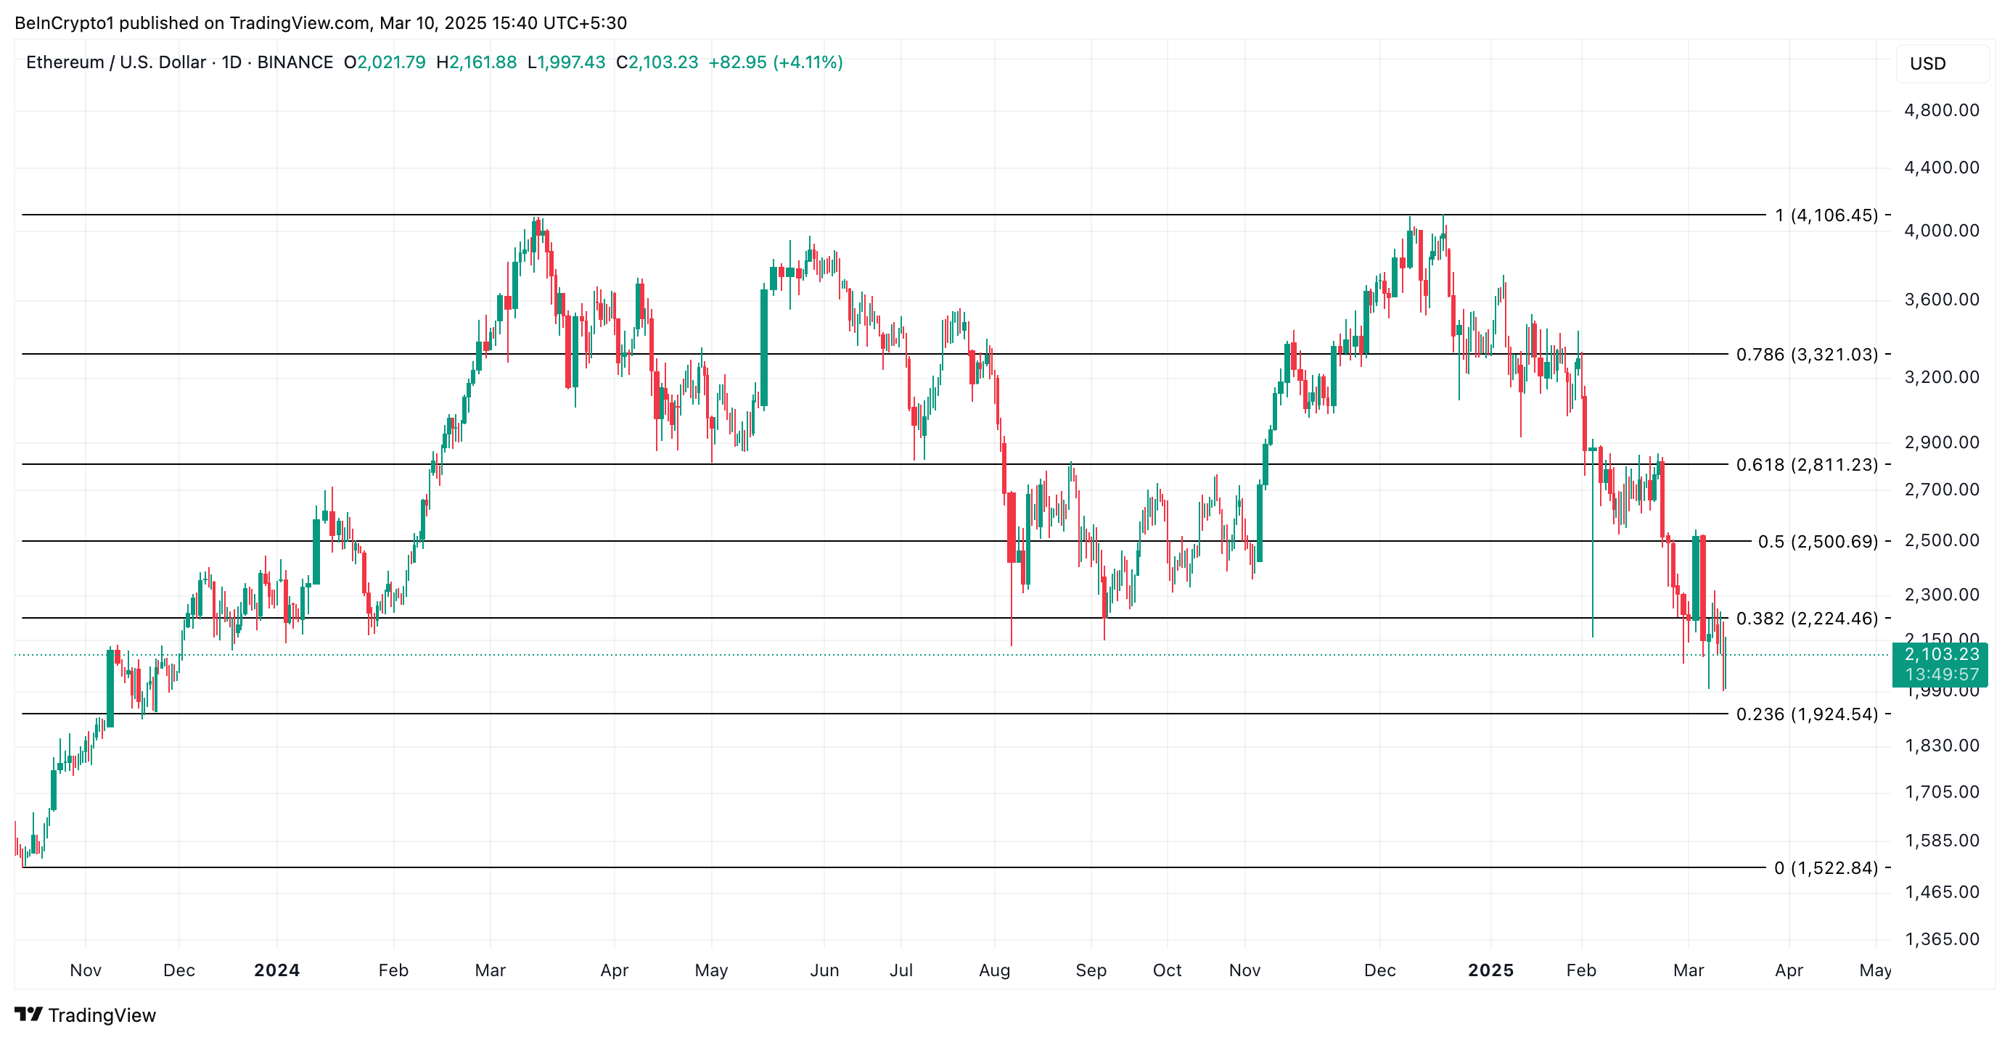The width and height of the screenshot is (2010, 1040).
Task: Click the dotted current price line
Action: 936,656
